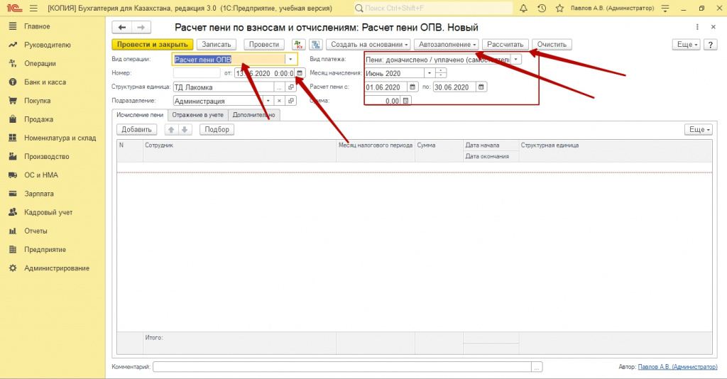Screen dimensions: 727x379
Task: Open top Еще menu in command bar
Action: [x=687, y=45]
